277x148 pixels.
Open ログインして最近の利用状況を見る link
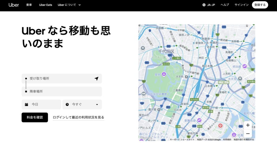click(78, 117)
